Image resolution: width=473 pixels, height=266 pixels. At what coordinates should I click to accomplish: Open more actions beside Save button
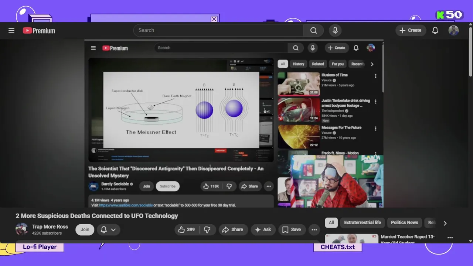[314, 229]
